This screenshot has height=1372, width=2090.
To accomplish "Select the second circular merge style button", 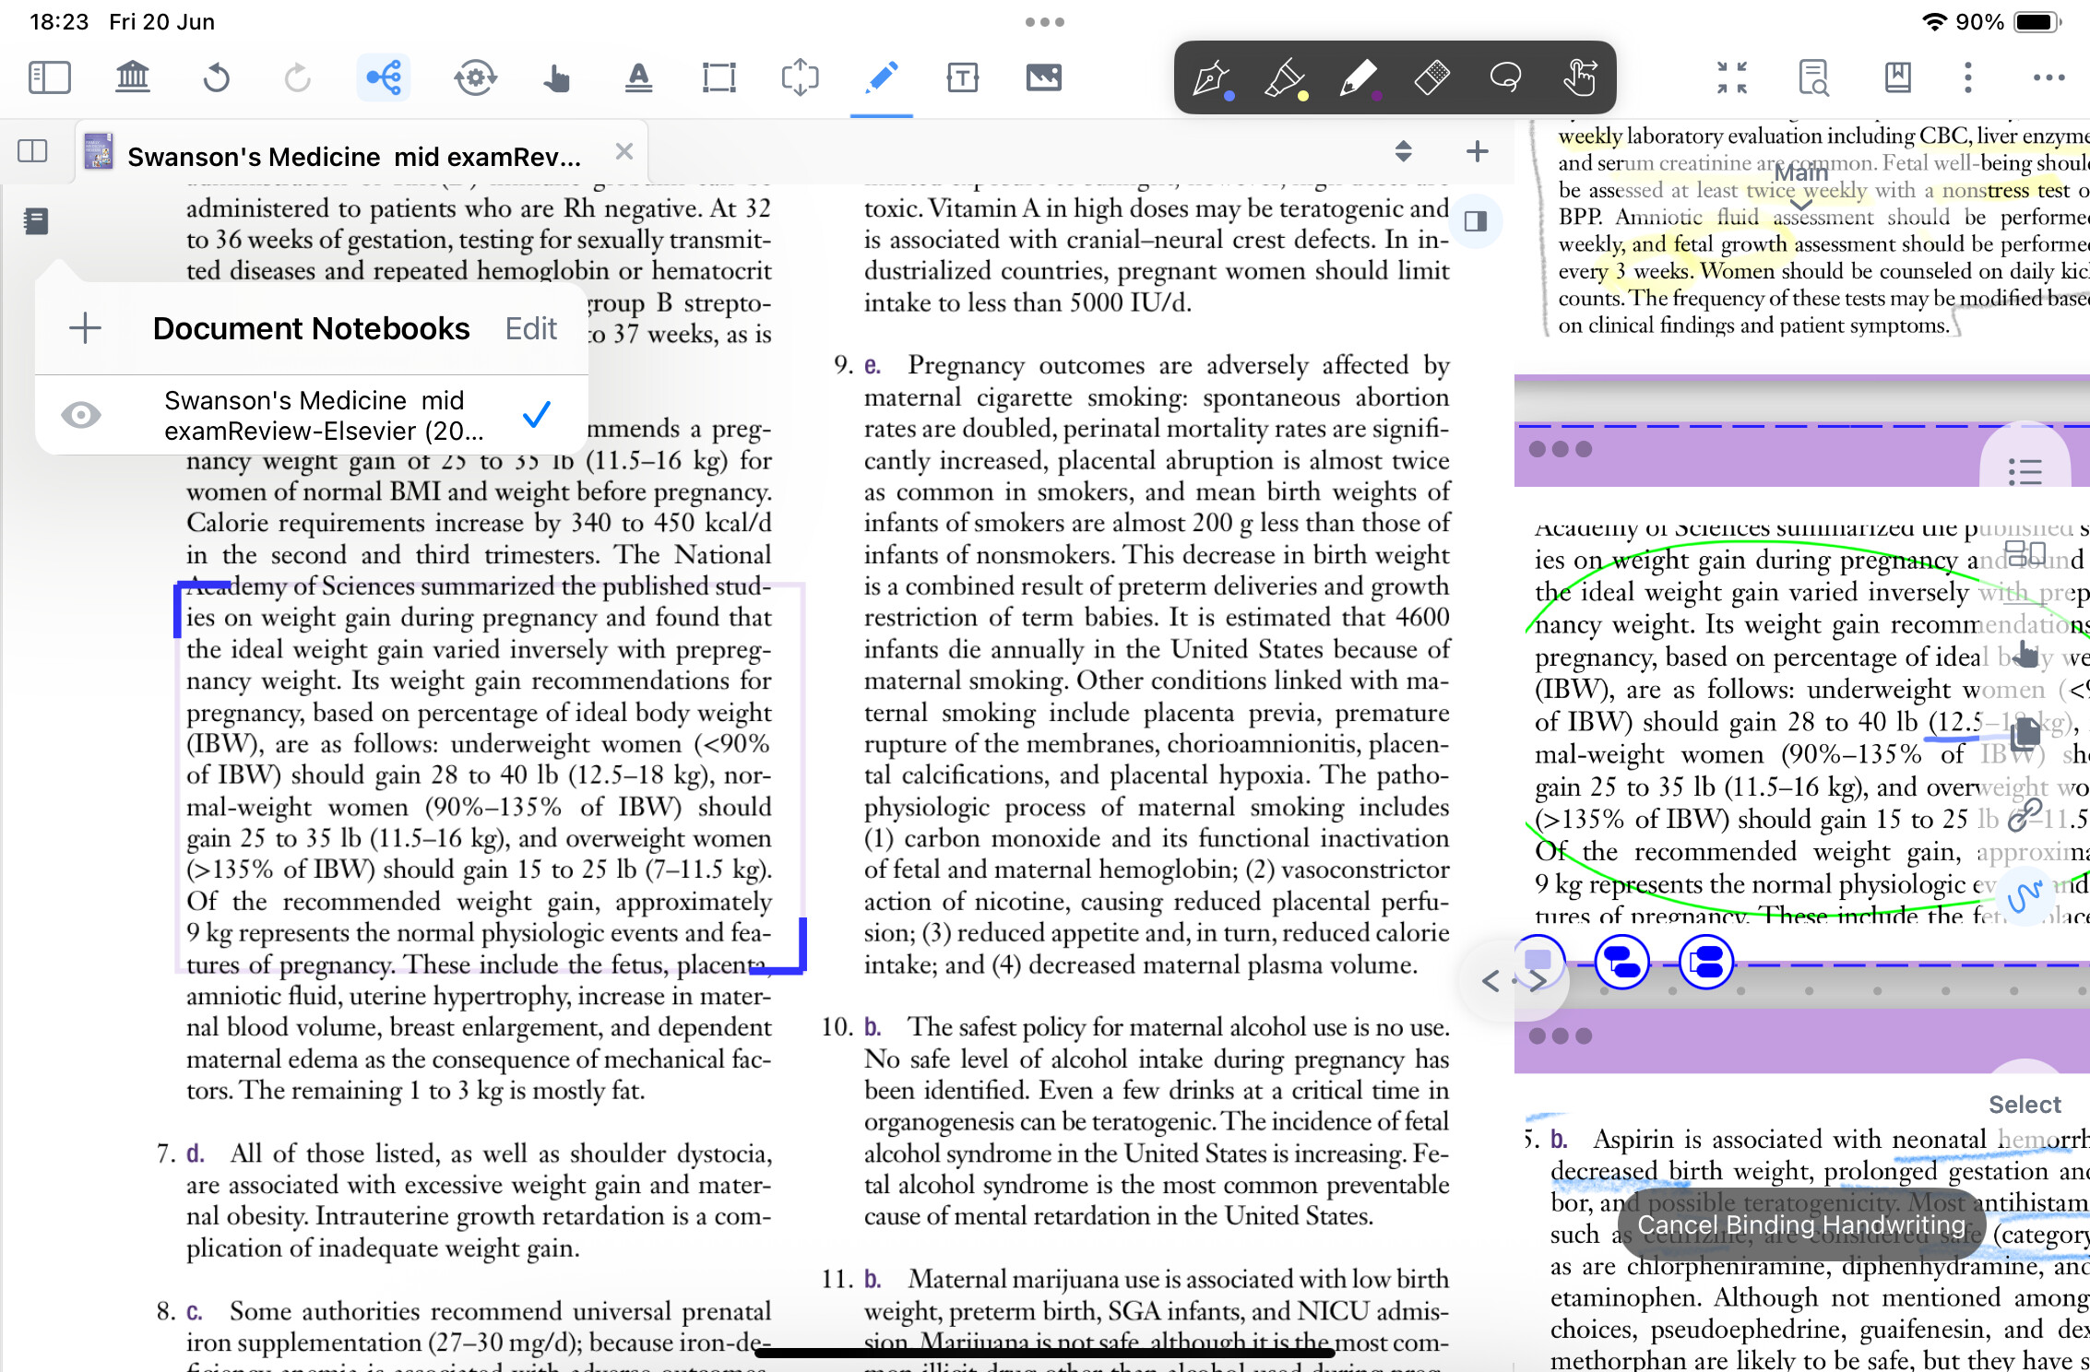I will tap(1622, 962).
